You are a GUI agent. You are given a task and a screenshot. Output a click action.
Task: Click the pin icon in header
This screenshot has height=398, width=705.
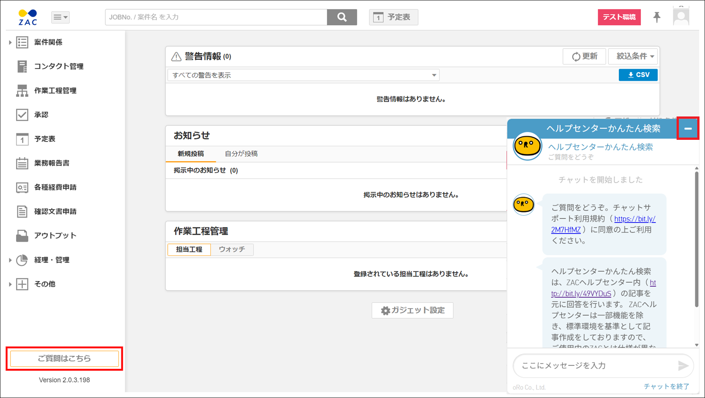pos(657,17)
